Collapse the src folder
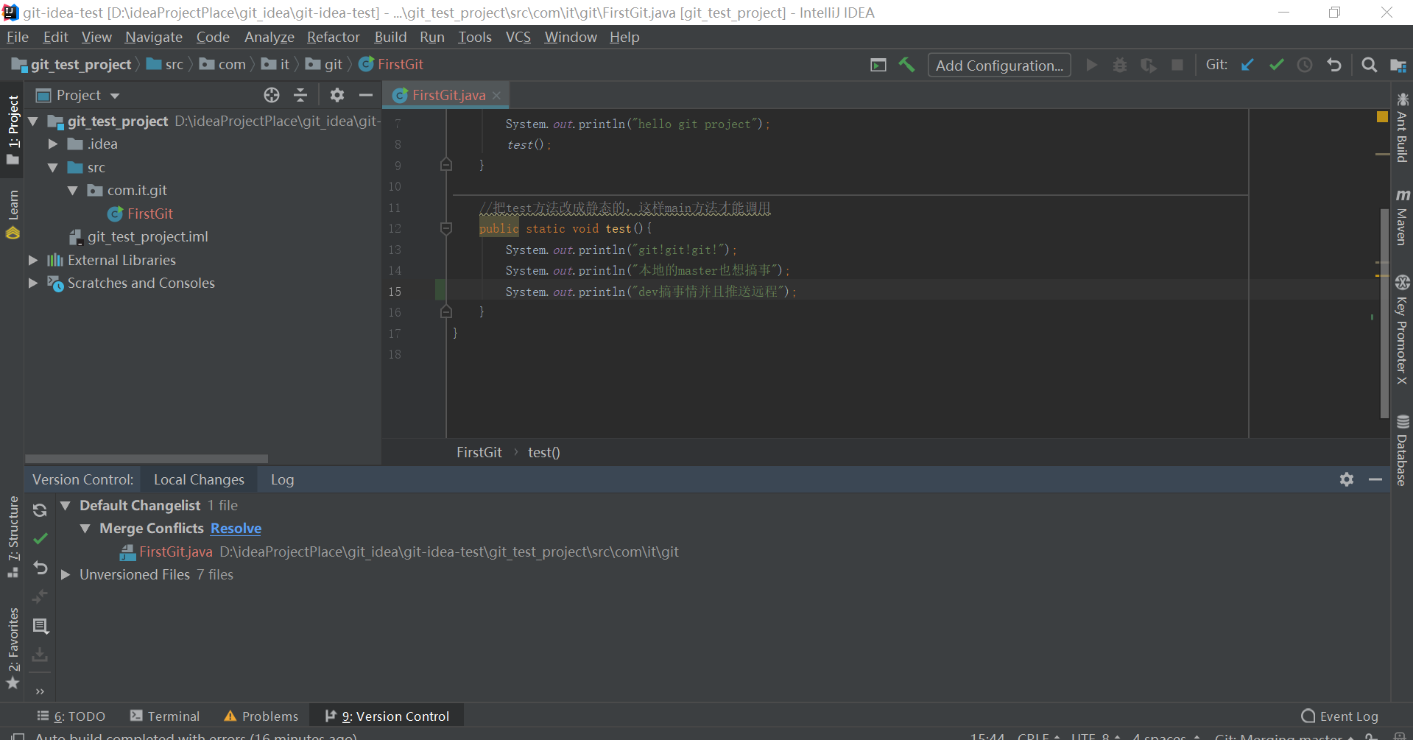 (53, 168)
